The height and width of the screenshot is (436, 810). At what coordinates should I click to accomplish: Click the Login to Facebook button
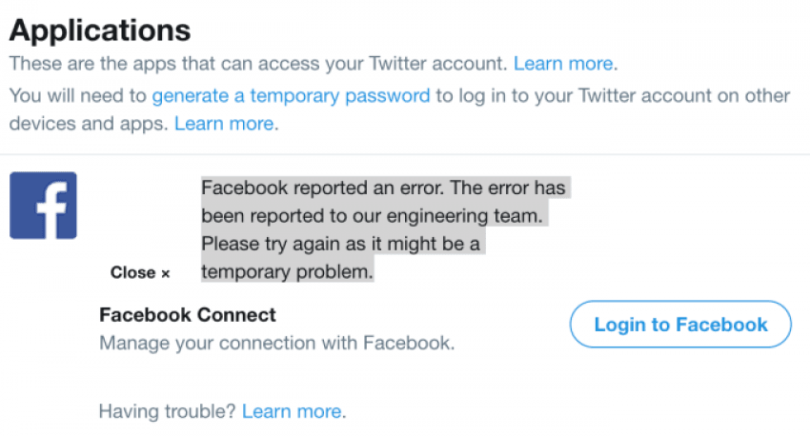[680, 324]
